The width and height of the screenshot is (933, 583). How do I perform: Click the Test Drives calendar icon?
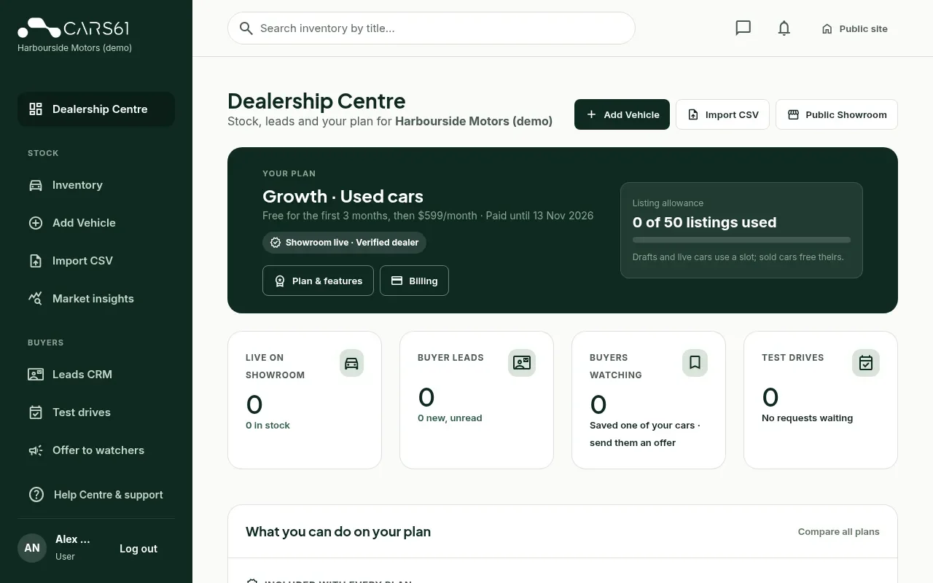coord(866,363)
